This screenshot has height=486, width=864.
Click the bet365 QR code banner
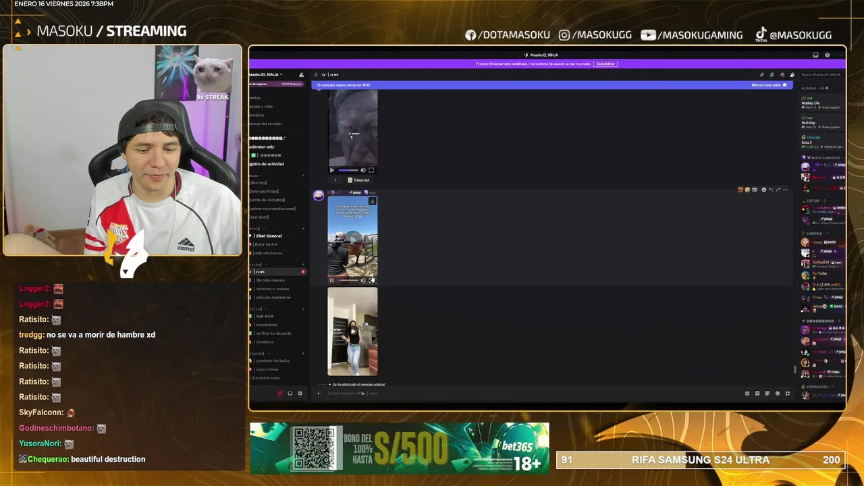pos(400,449)
